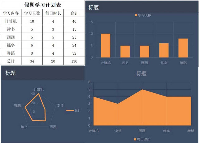
Task: Select the 舞蹈 row label cell
Action: click(11, 53)
